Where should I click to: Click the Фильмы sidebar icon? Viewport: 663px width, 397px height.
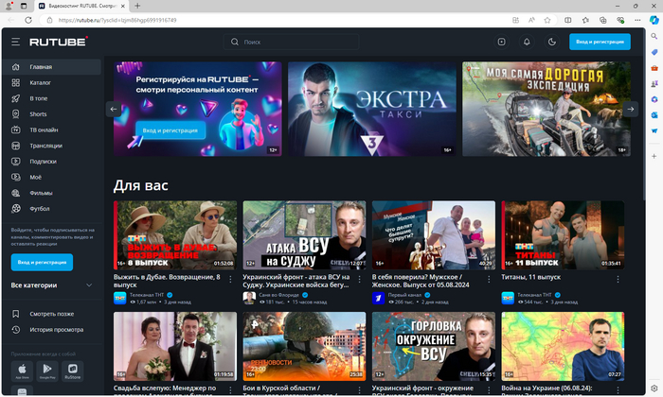click(x=16, y=193)
